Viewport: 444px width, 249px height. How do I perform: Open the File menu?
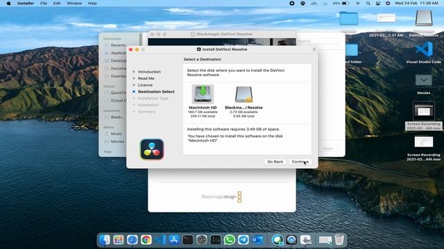point(44,3)
